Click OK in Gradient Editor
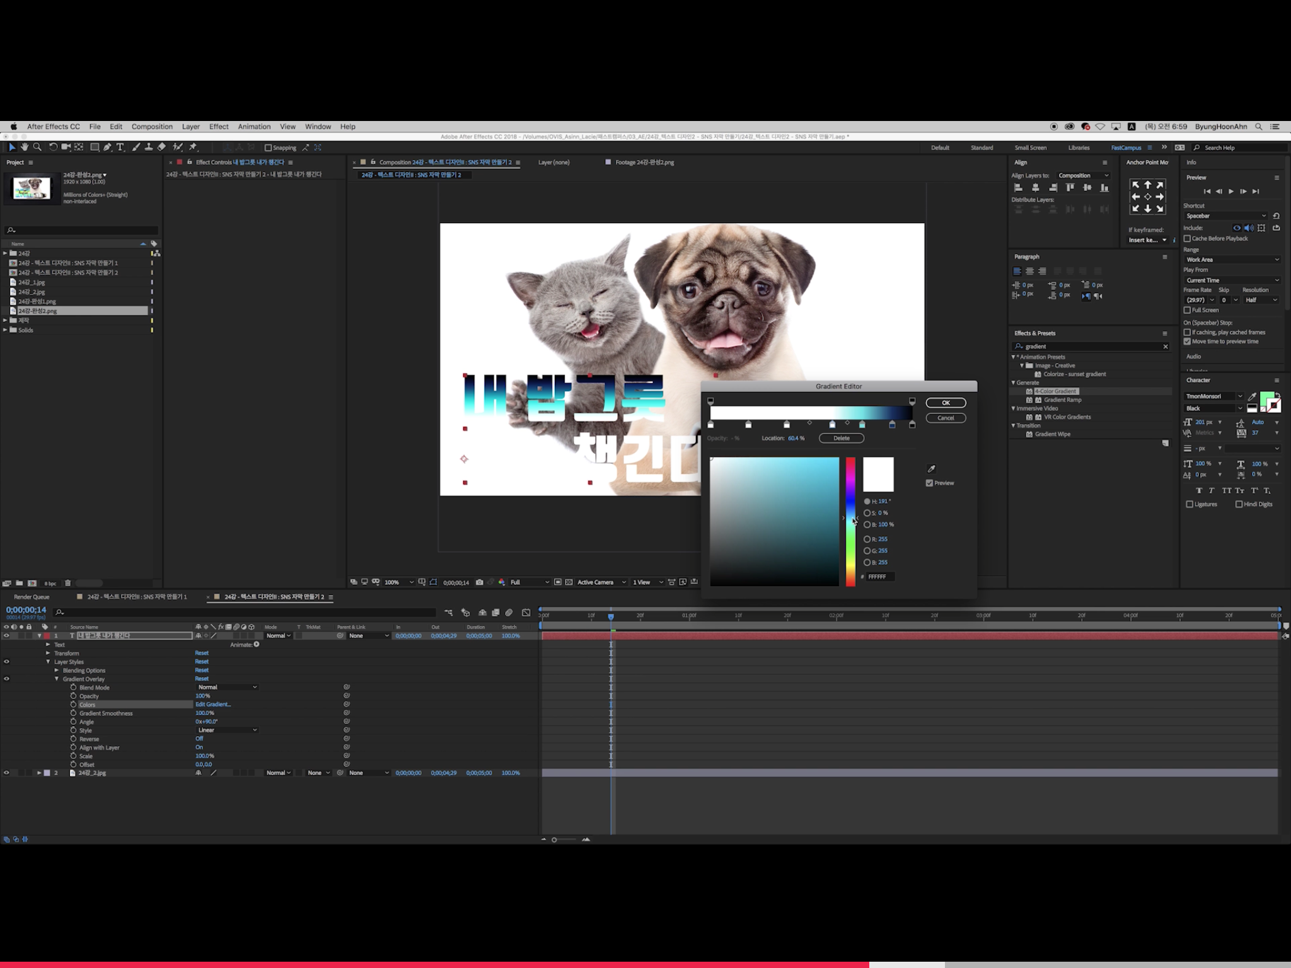The width and height of the screenshot is (1291, 968). click(x=946, y=403)
